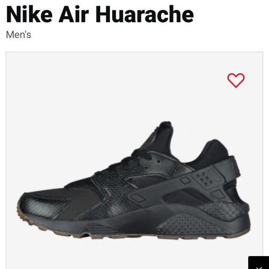
Task: Tap the black corner button with white X
Action: (x=258, y=263)
